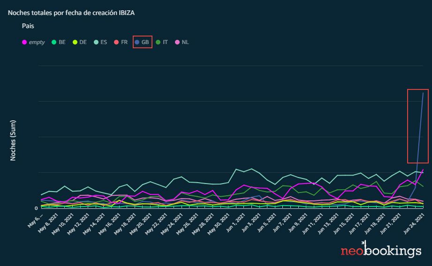Select the chart title about IBIZA nights

71,13
